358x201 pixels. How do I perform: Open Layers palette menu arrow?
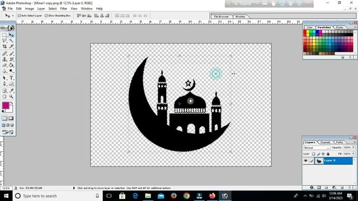point(355,142)
